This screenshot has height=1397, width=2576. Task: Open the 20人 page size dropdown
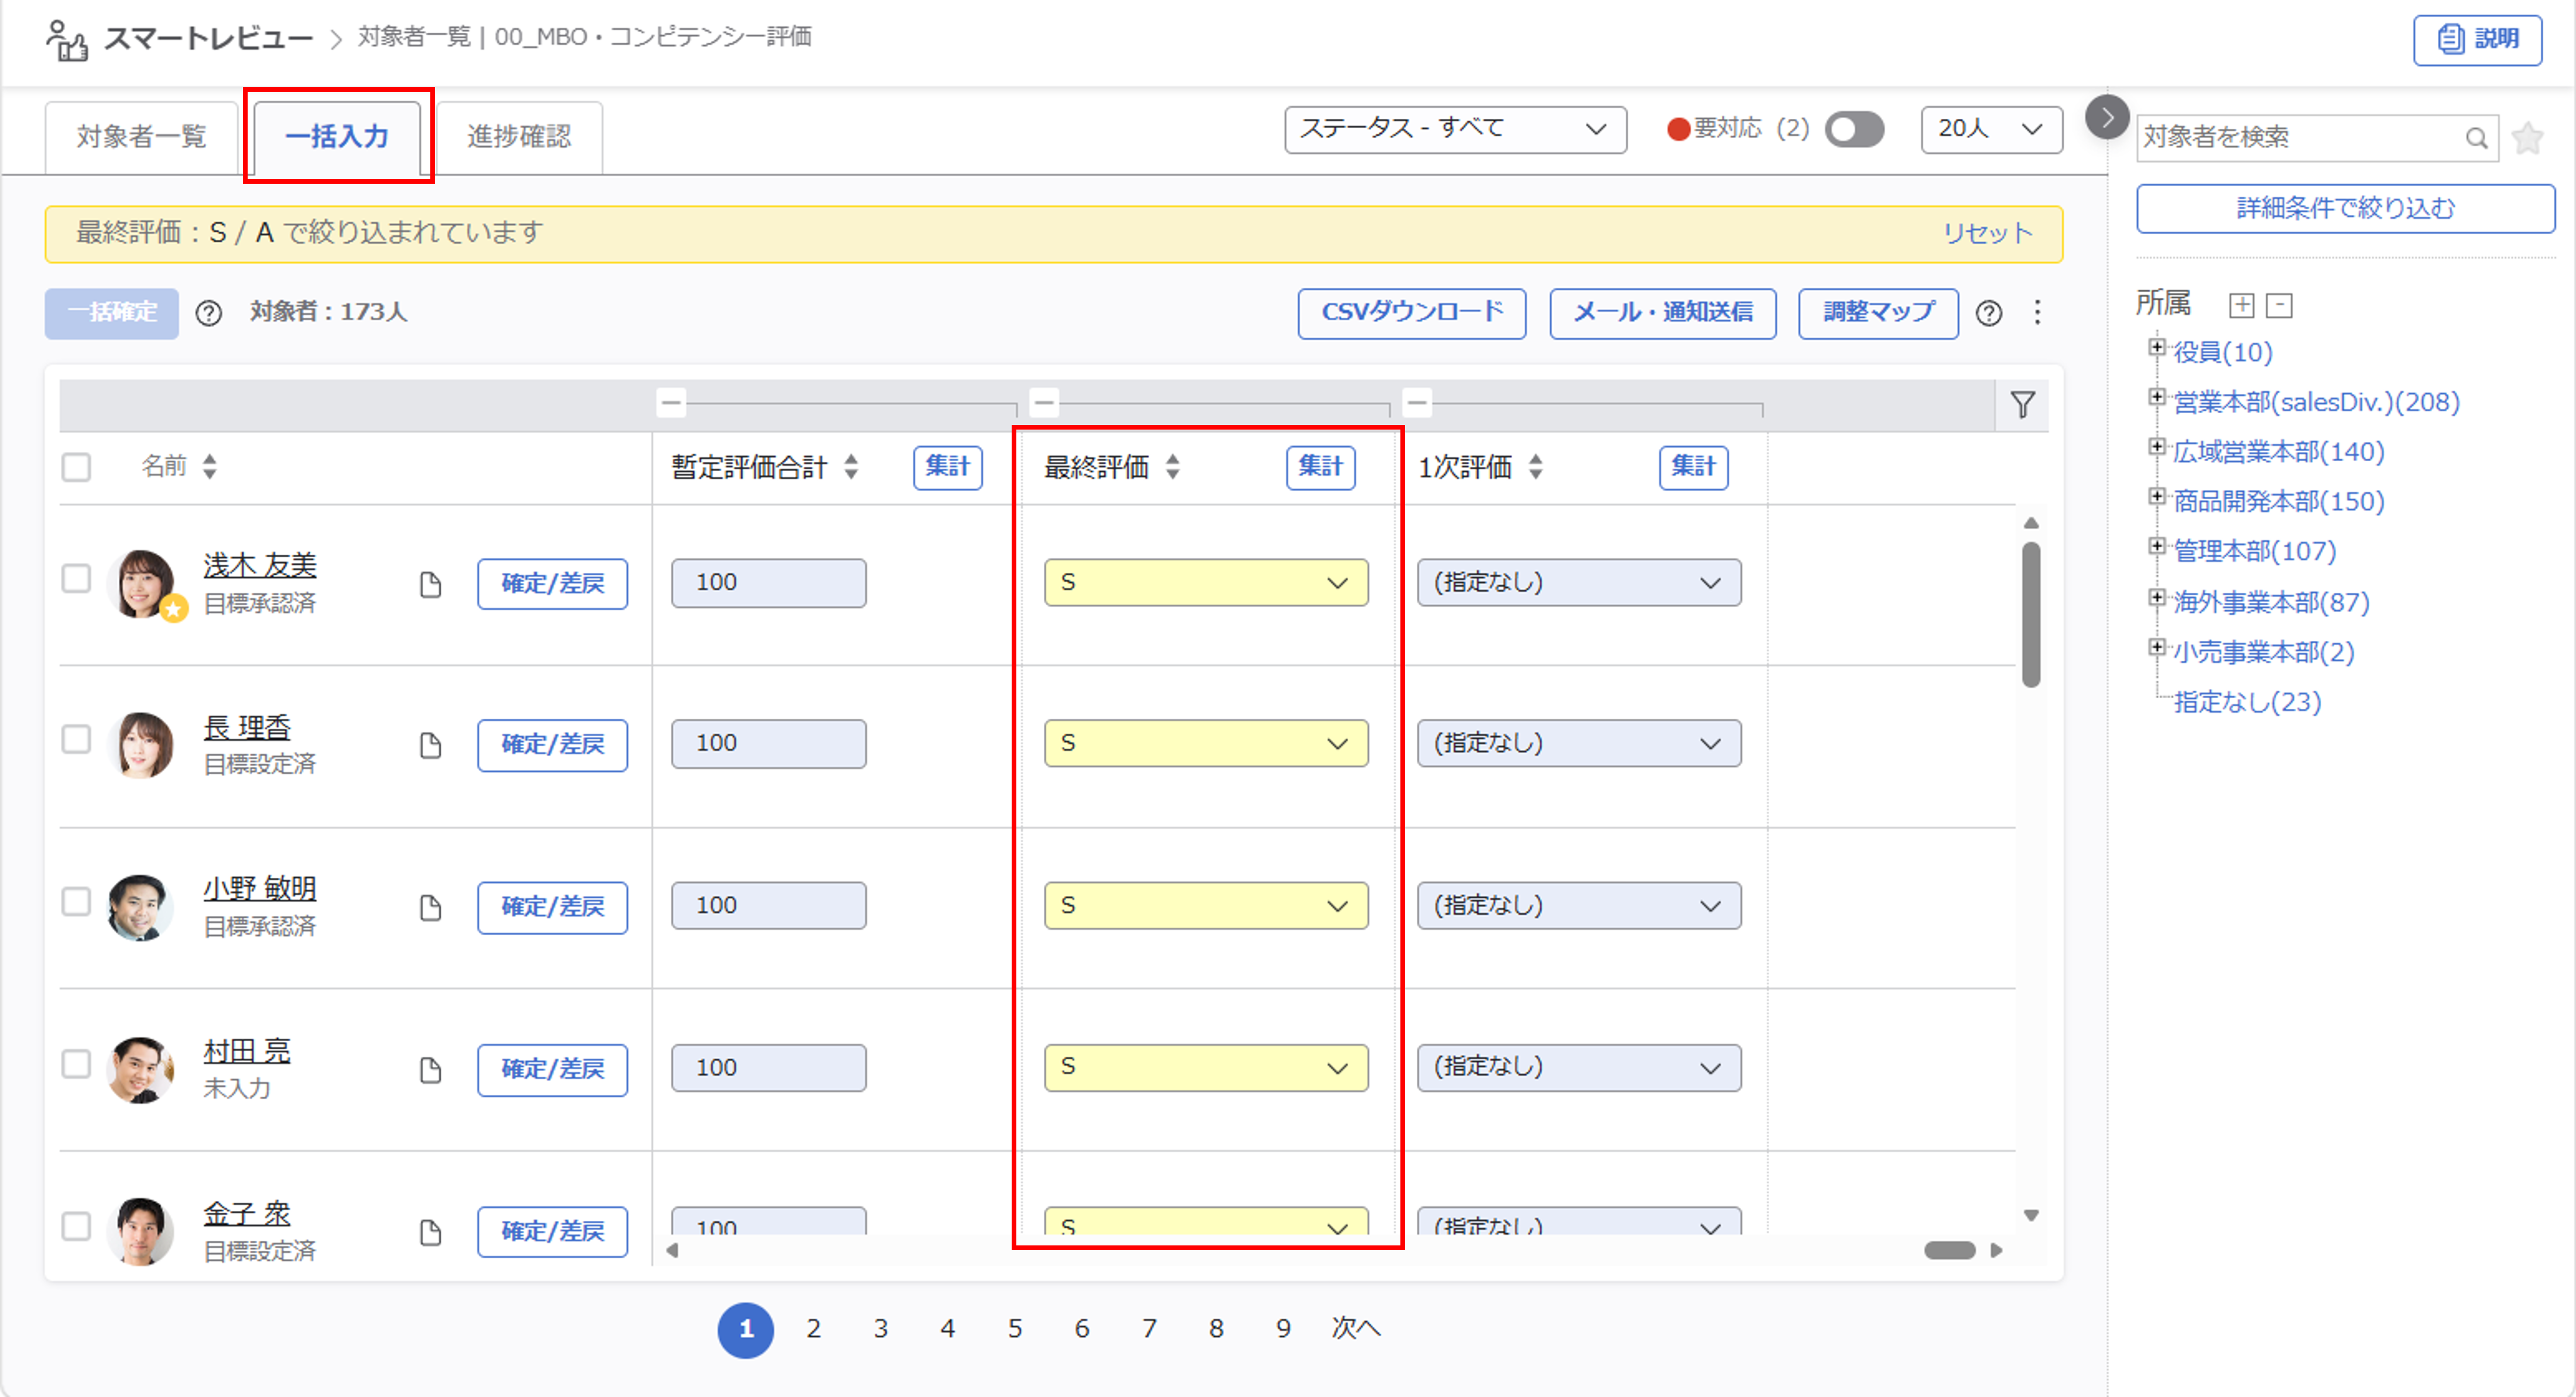click(x=1991, y=129)
